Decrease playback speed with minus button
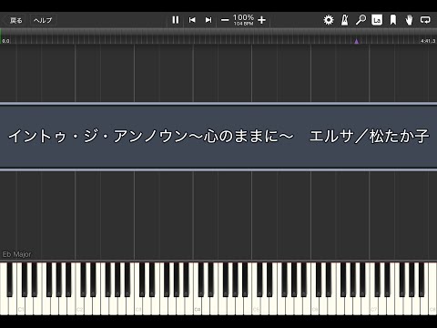The image size is (437, 328). [x=225, y=20]
